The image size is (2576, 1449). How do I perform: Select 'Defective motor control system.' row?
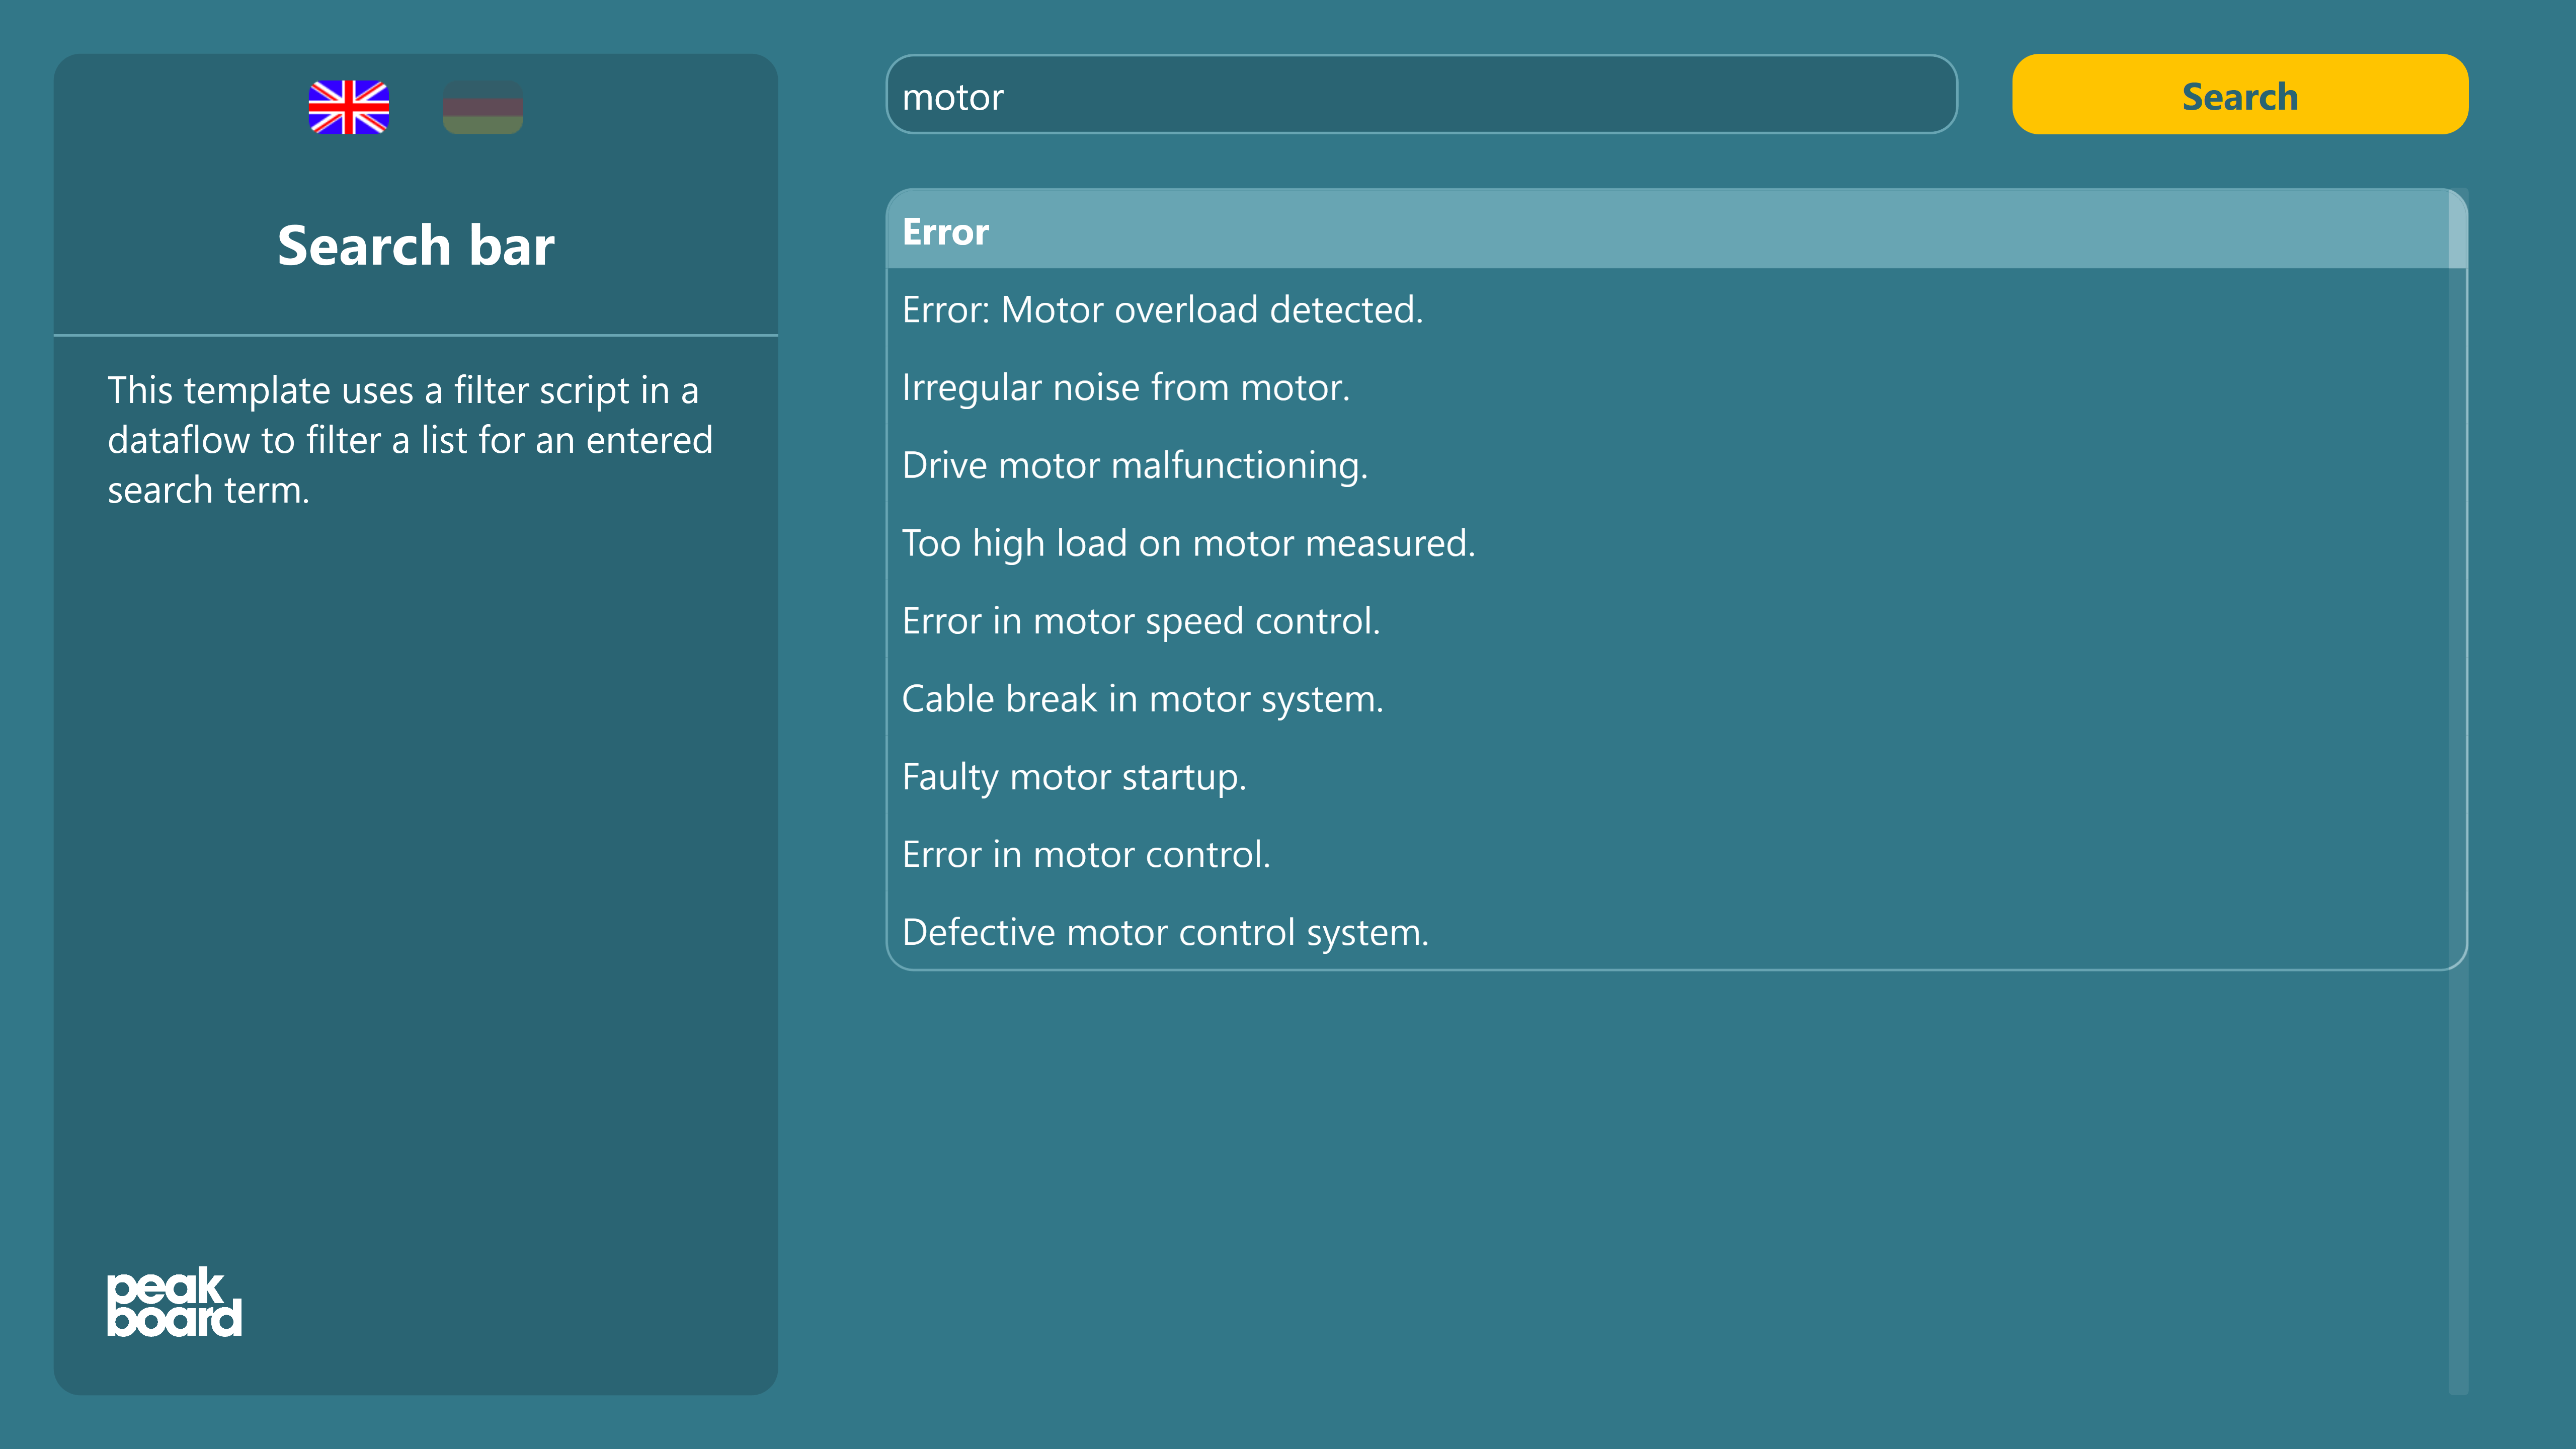click(1667, 932)
